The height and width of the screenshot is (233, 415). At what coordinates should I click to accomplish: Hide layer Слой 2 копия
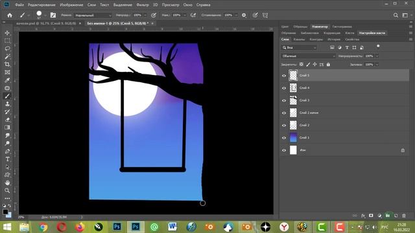(x=284, y=113)
